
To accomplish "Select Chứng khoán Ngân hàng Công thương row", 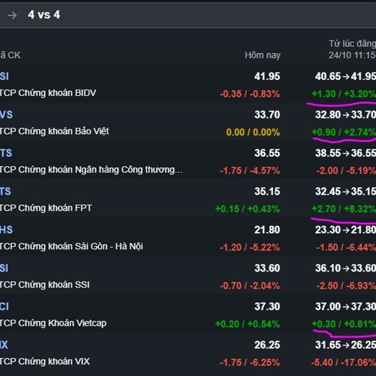I will 91,169.
